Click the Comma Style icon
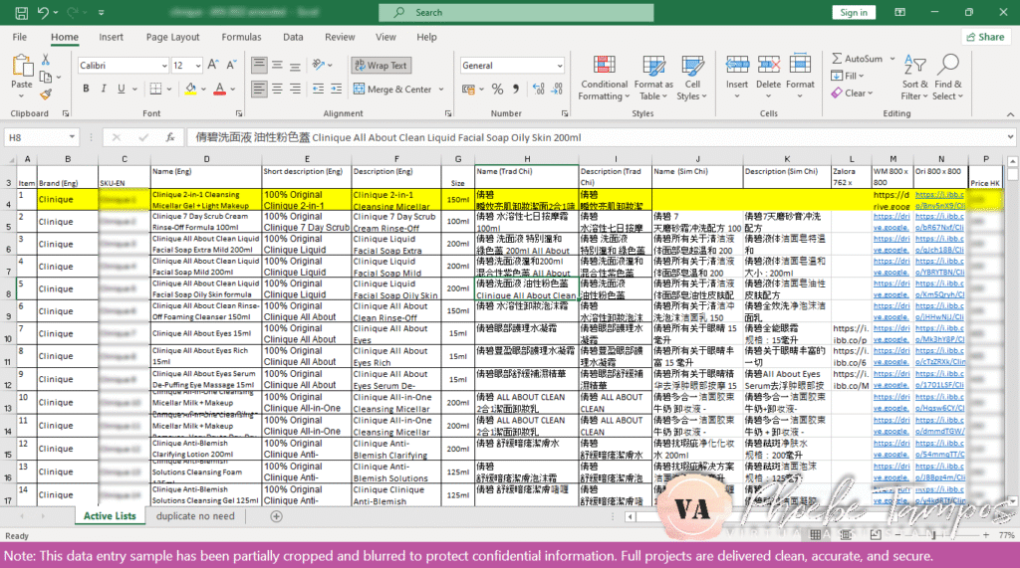1020x568 pixels. 516,90
